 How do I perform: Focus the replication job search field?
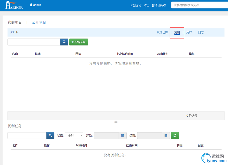coord(27,136)
